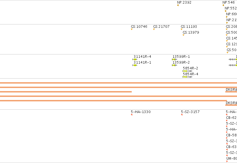Select the 31141R-1 gene glyph
Image resolution: width=237 pixels, height=163 pixels.
(x=135, y=65)
